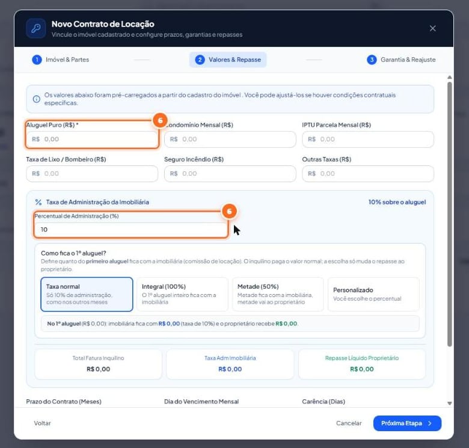Click the Total Fatura Inquilino card
This screenshot has width=469, height=448.
98,364
